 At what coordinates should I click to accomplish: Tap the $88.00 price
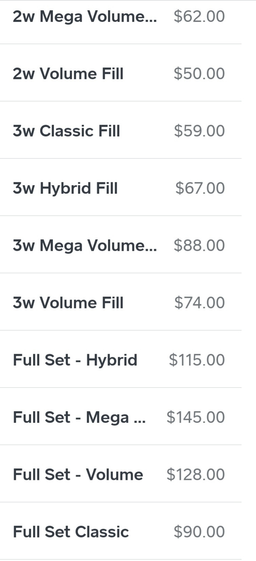click(199, 245)
